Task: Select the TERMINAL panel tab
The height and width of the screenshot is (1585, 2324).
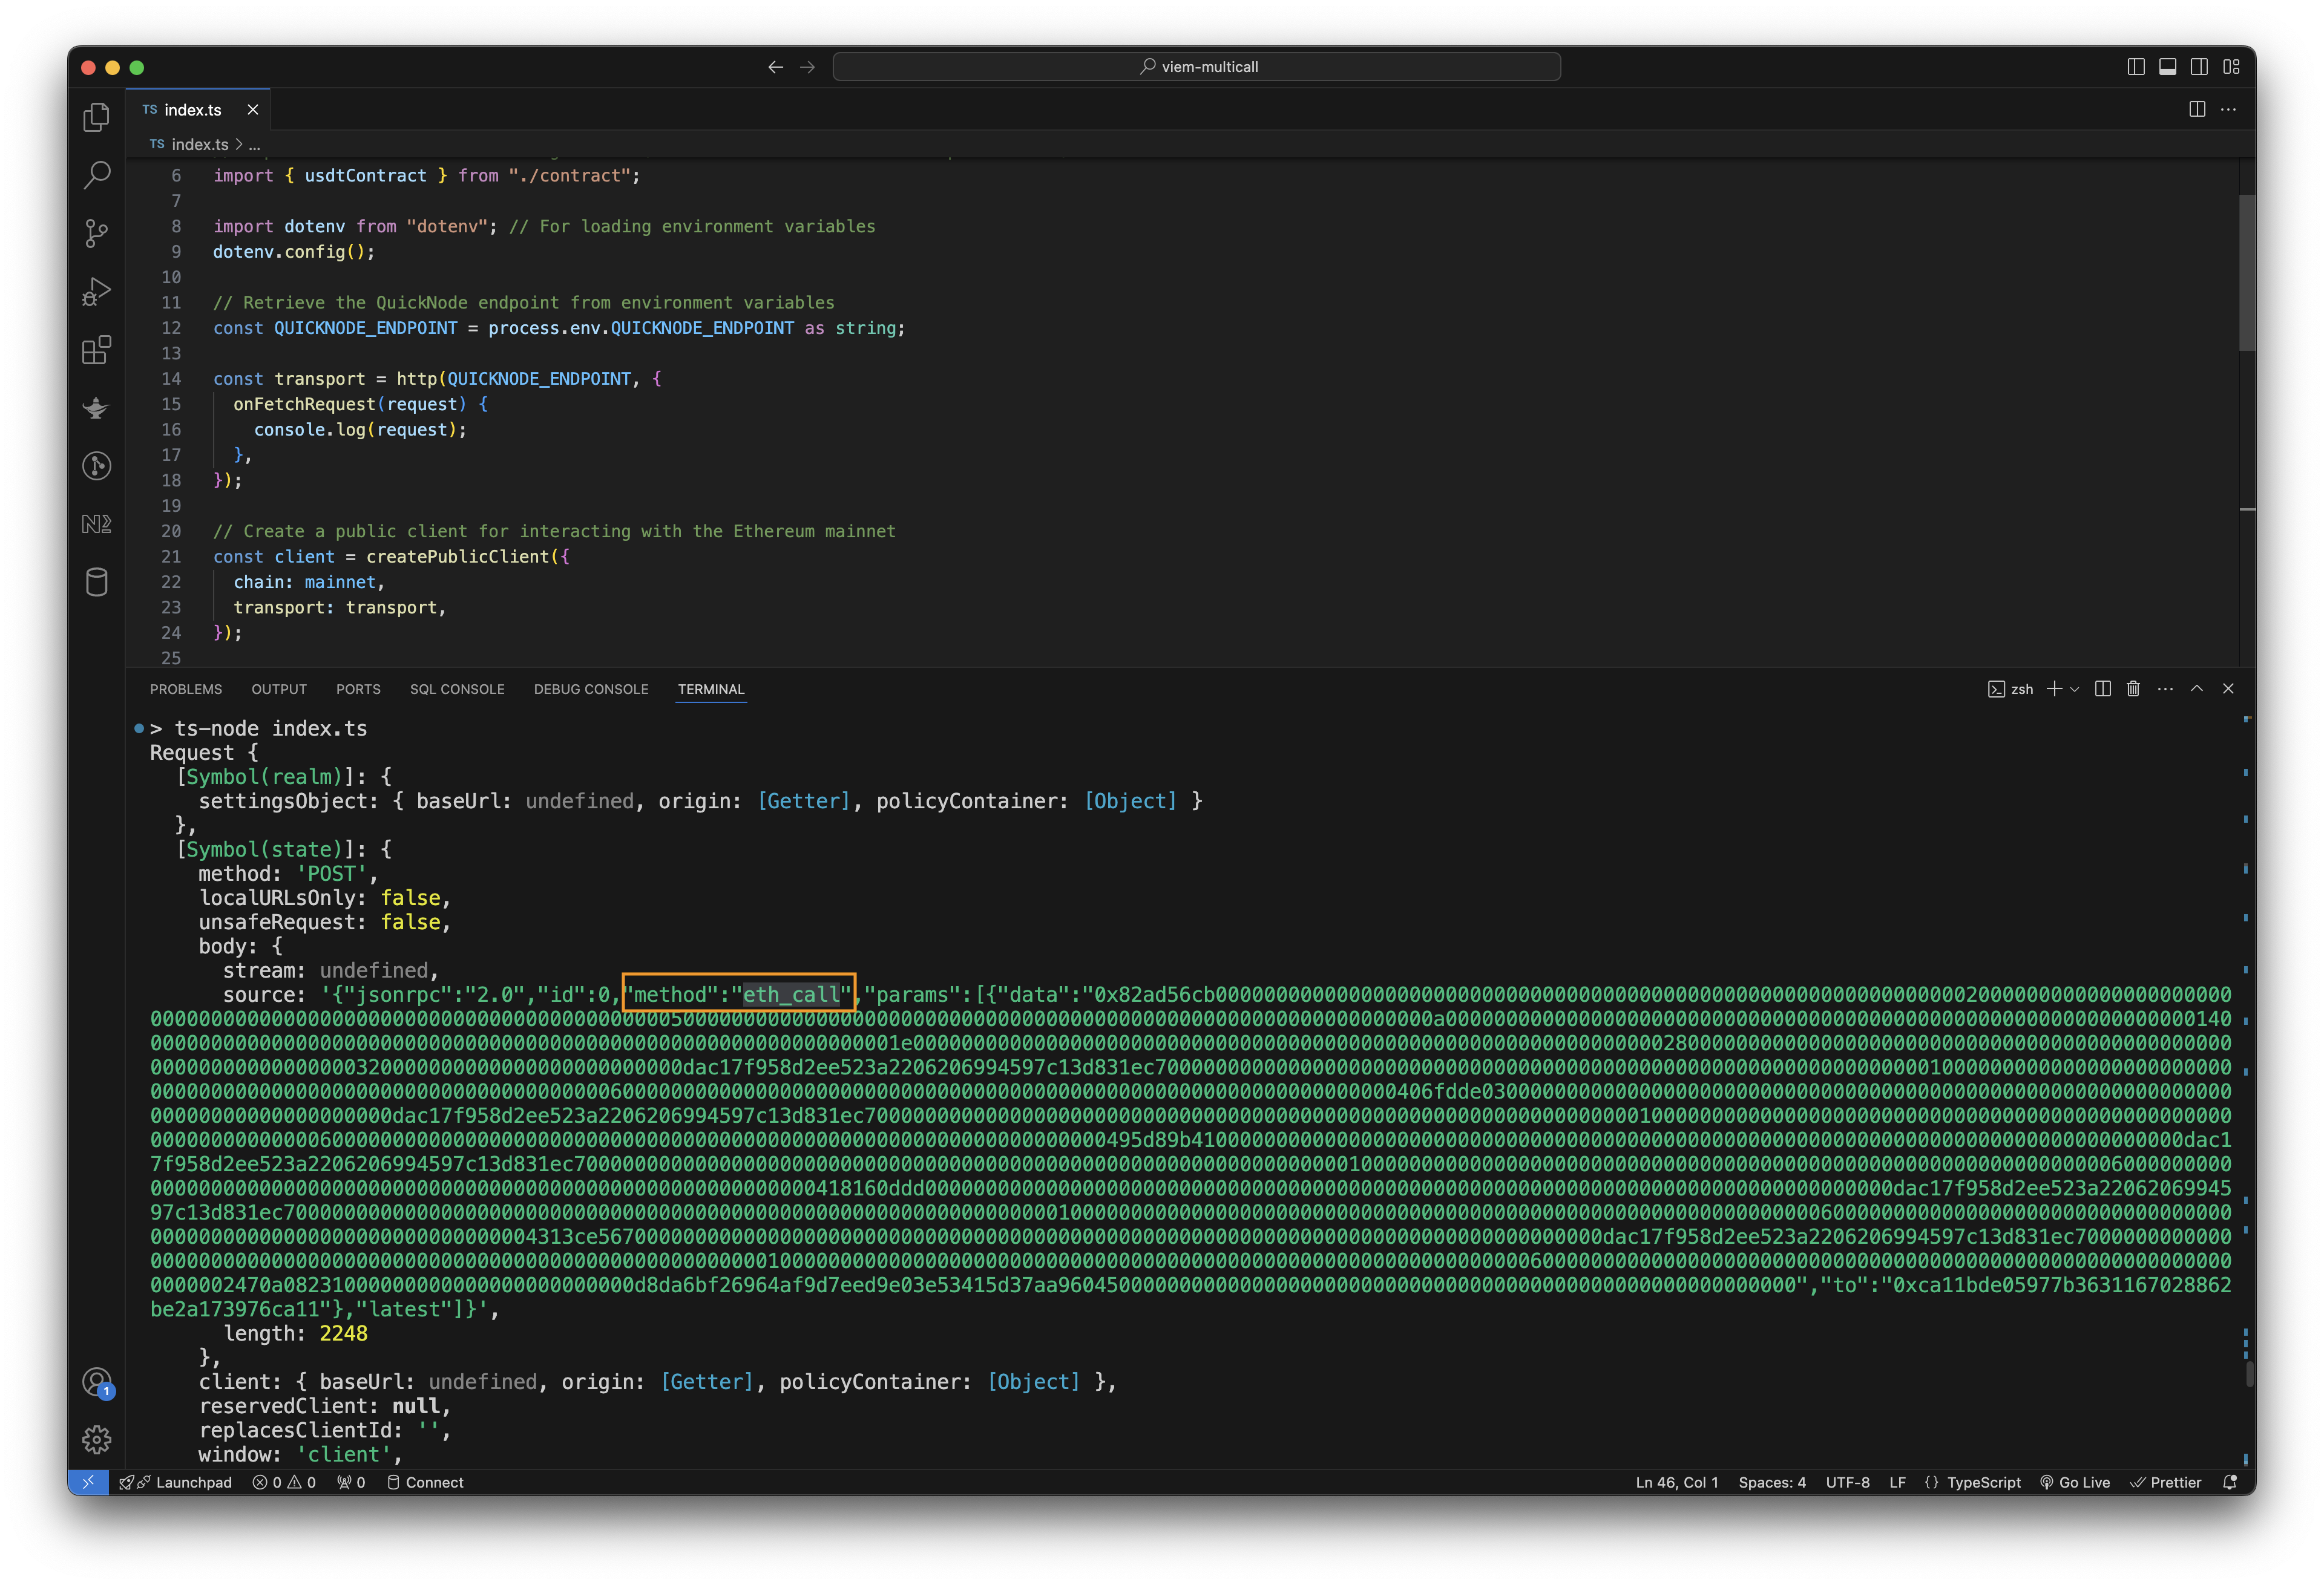Action: pyautogui.click(x=711, y=690)
